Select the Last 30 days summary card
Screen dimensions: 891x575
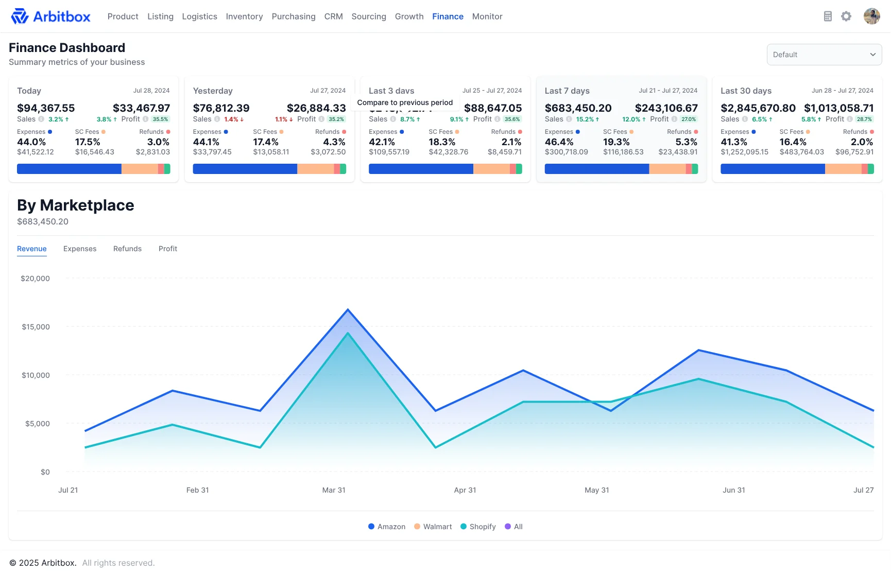coord(797,130)
